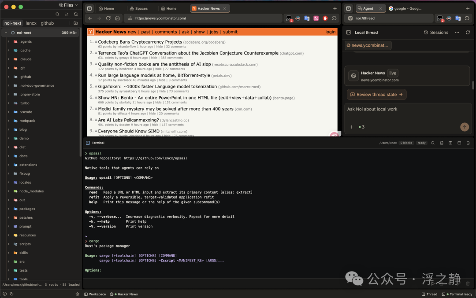This screenshot has width=476, height=298.
Task: Click the plus icon below Ask Noi input
Action: [x=352, y=127]
